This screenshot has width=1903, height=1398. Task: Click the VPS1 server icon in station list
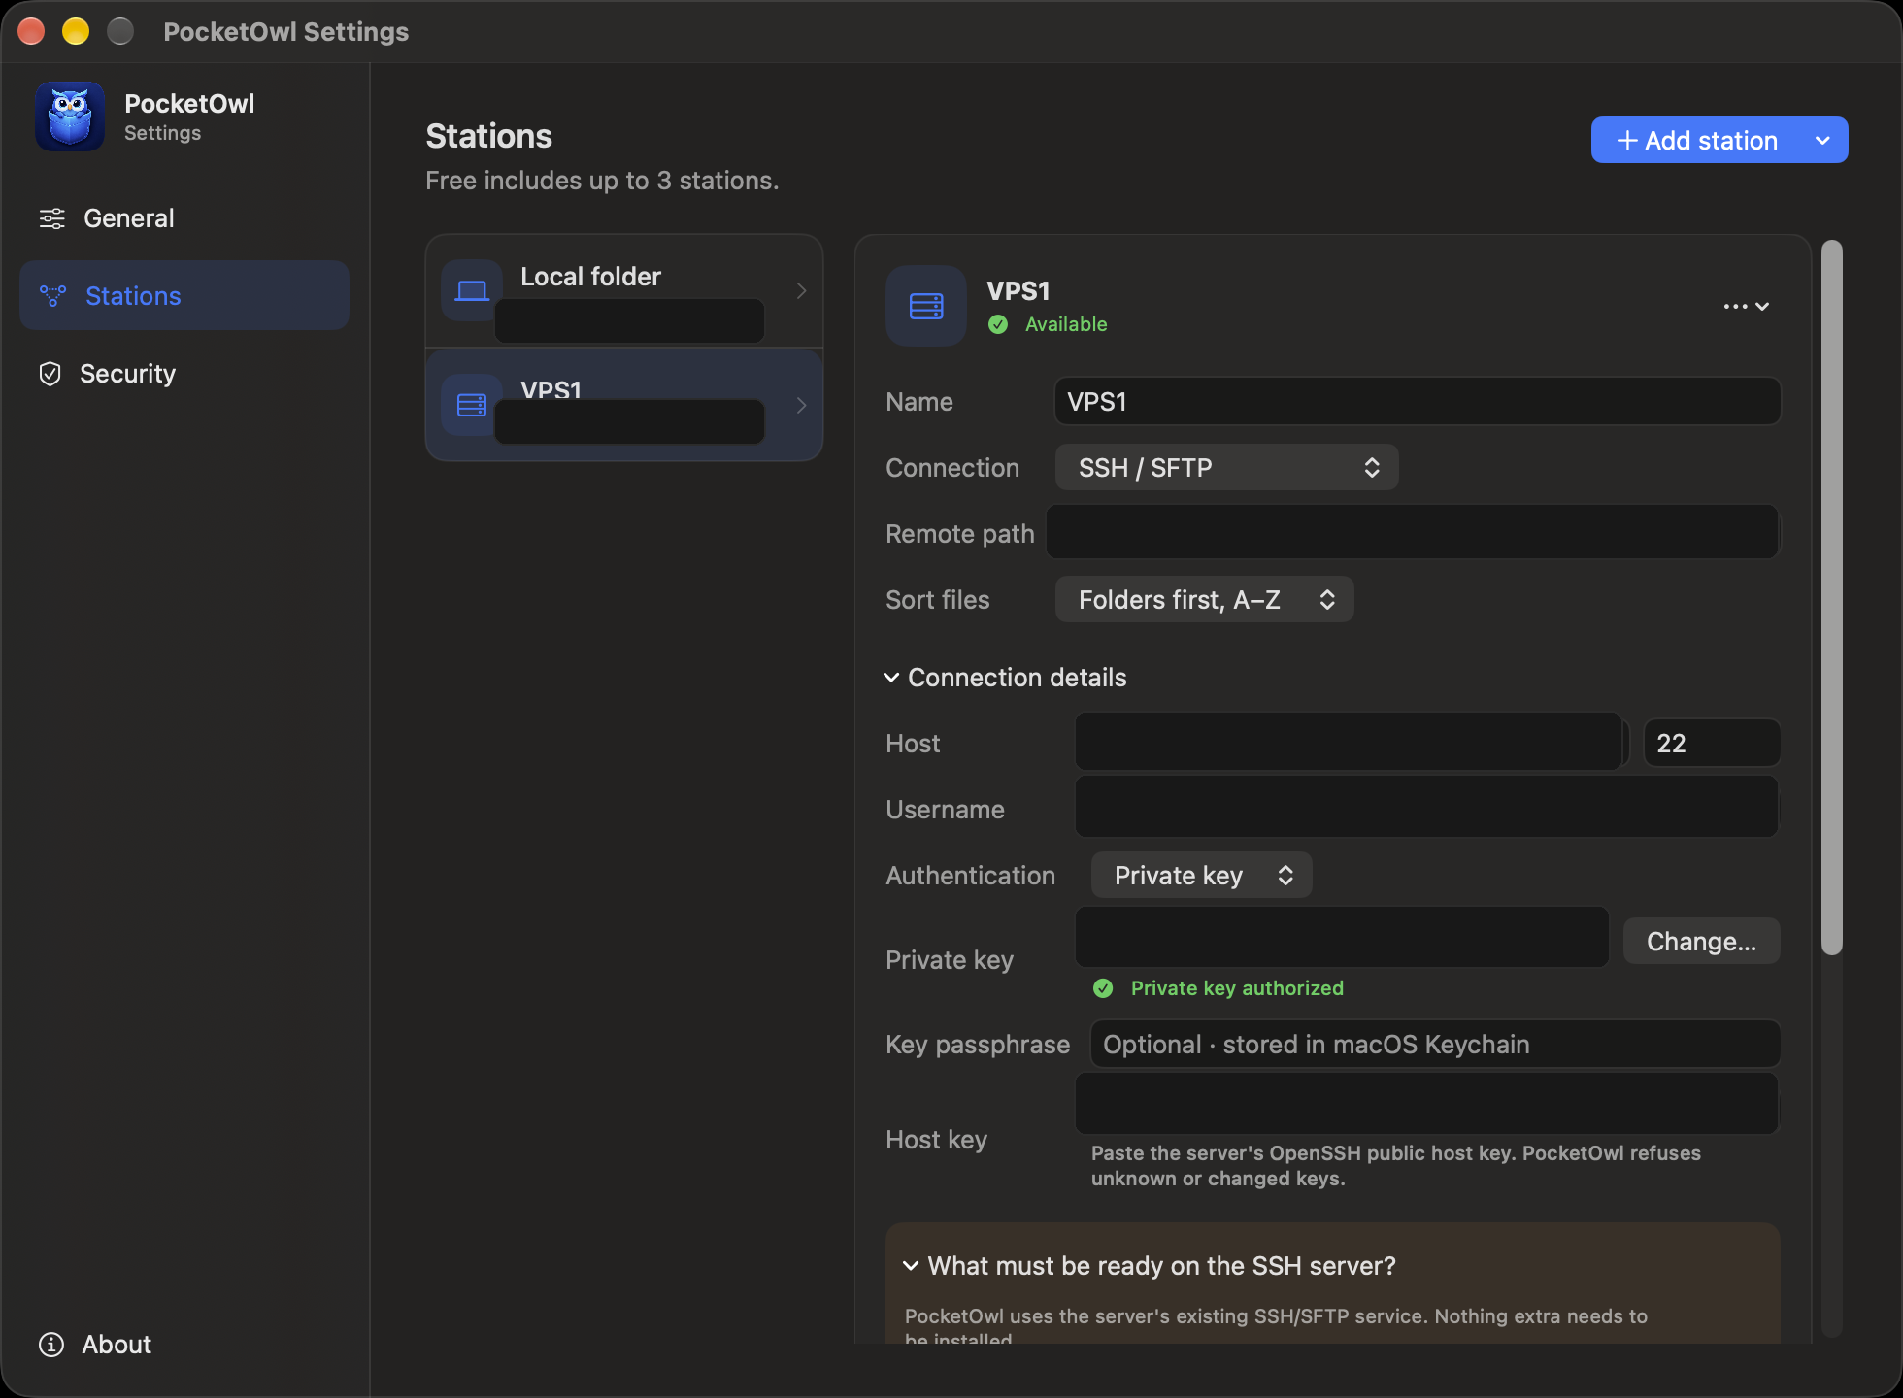[472, 405]
